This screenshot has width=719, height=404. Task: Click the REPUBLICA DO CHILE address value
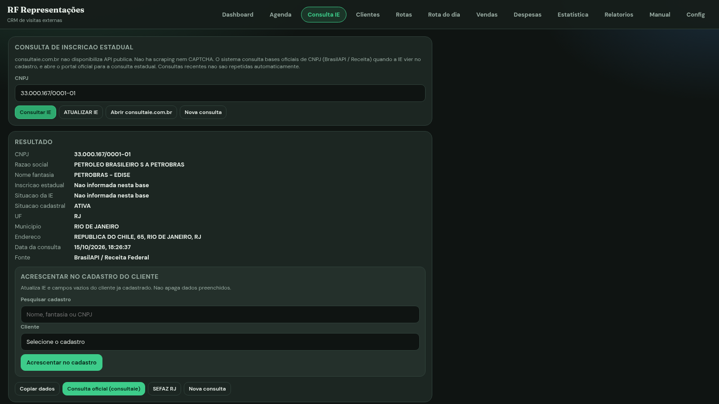tap(138, 237)
